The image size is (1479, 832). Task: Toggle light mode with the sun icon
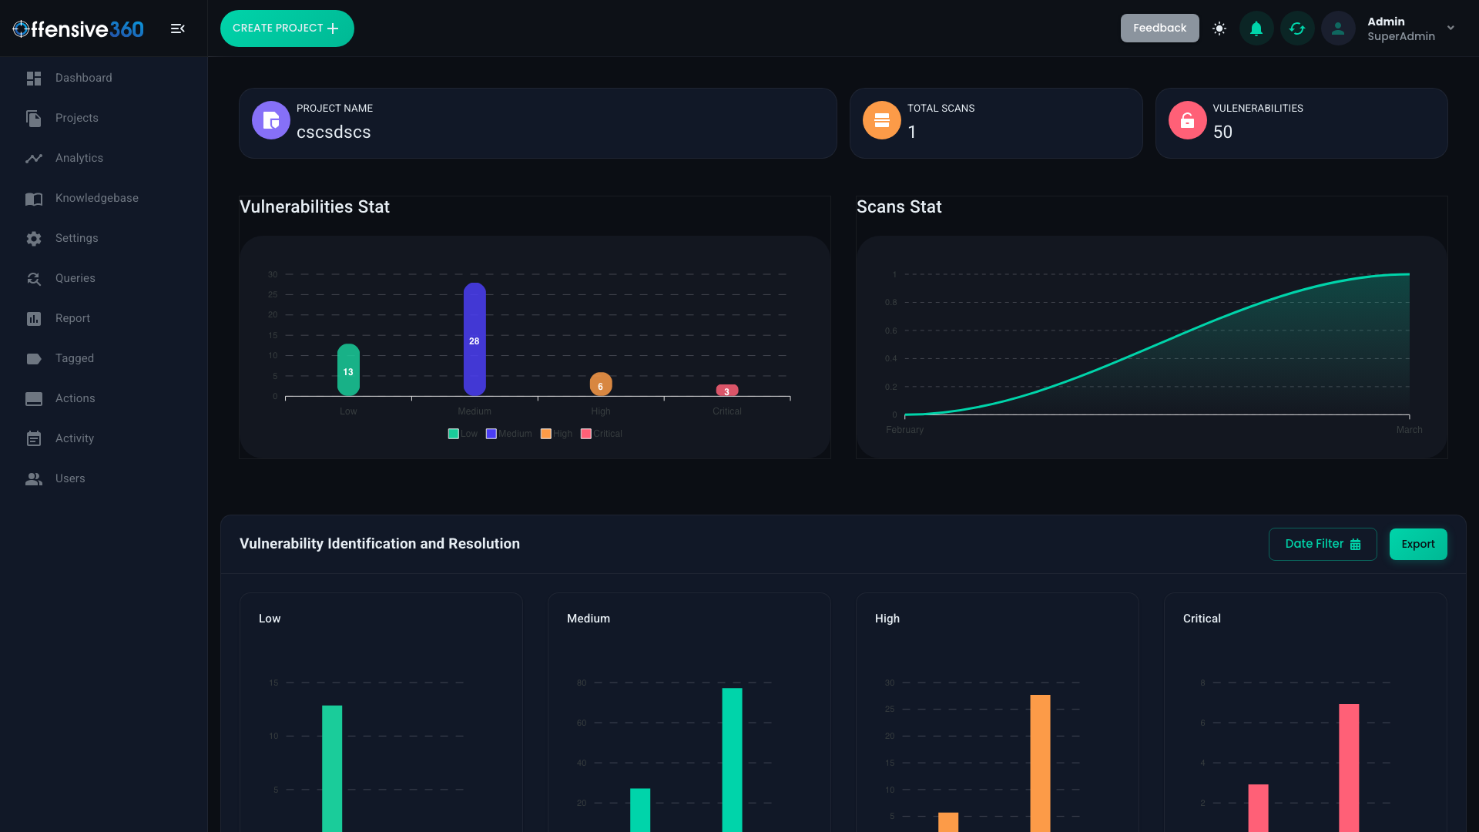click(x=1219, y=28)
